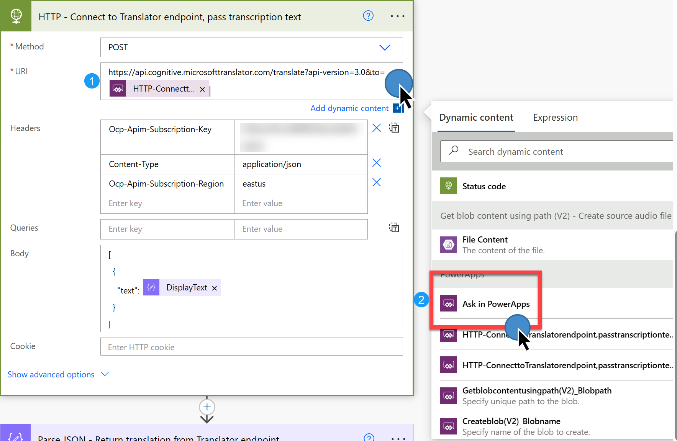Switch Queries input to text mode
677x441 pixels.
click(394, 227)
